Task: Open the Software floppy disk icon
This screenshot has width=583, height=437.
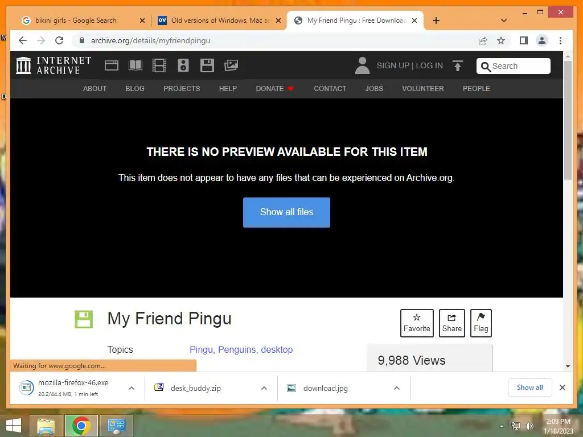Action: (207, 65)
